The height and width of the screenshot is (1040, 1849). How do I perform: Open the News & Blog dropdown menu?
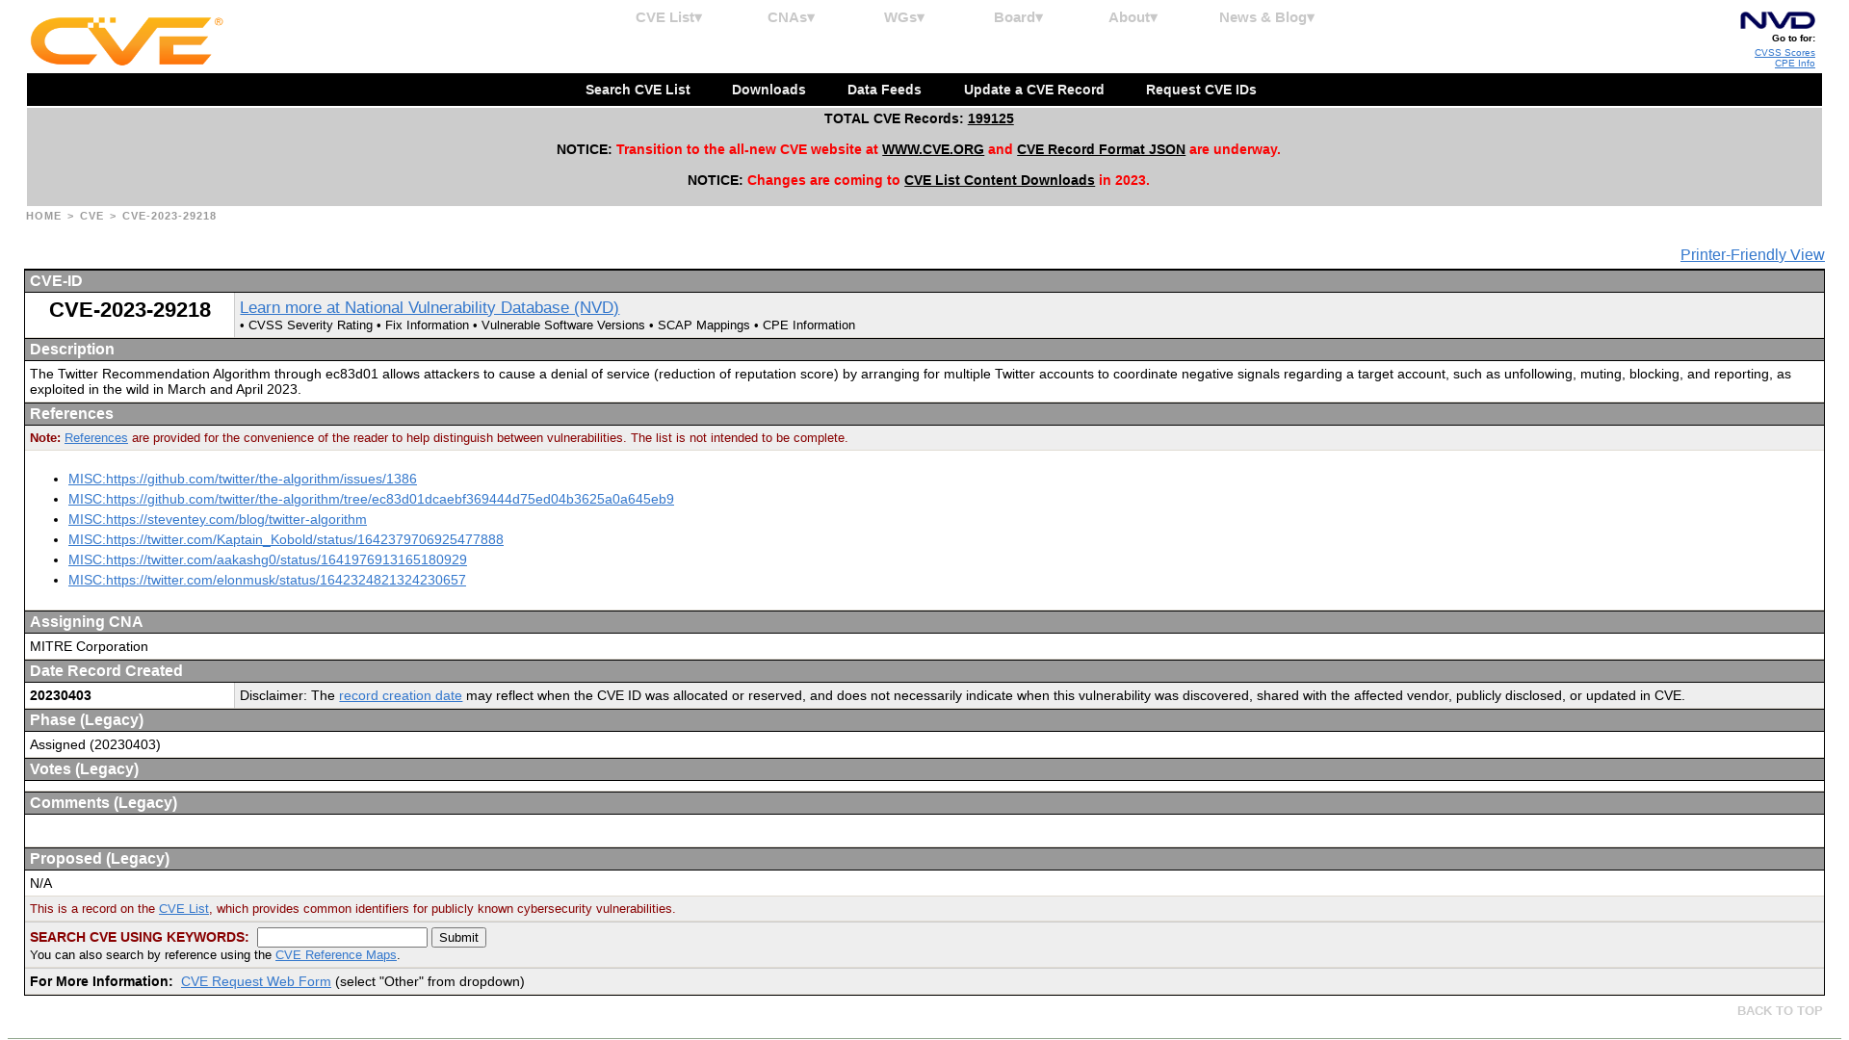[x=1266, y=17]
